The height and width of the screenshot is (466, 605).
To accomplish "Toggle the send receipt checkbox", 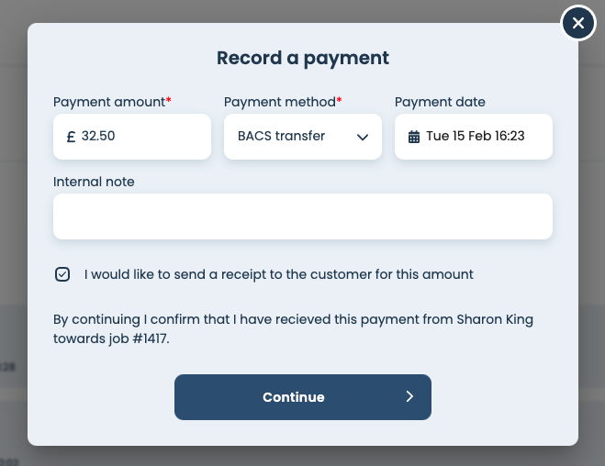I will click(x=62, y=274).
